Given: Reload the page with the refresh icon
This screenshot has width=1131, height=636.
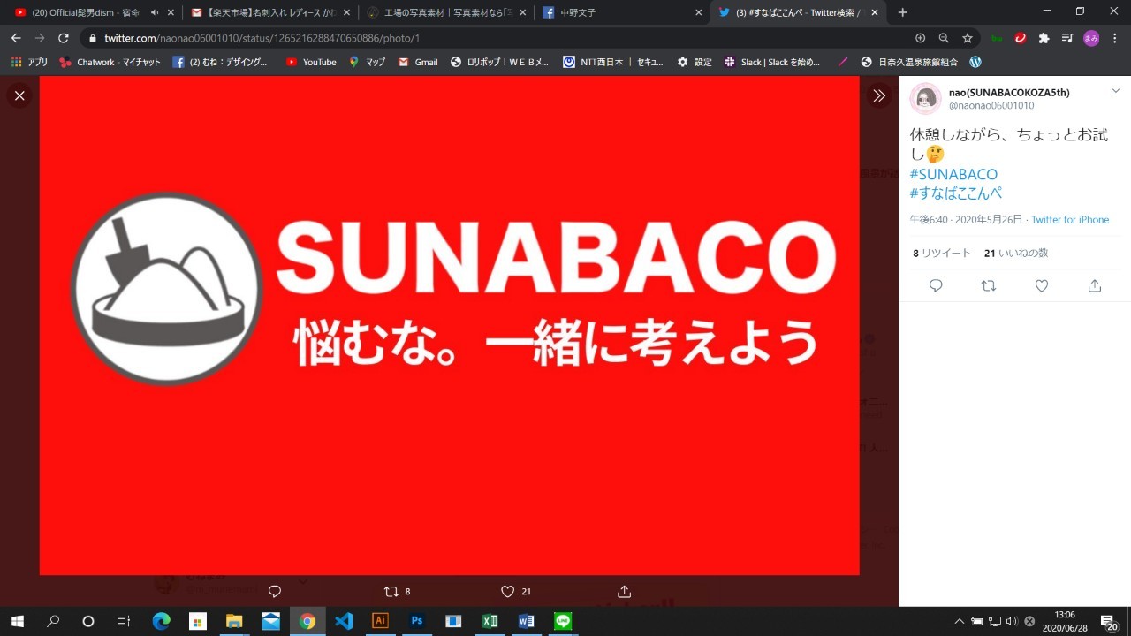Looking at the screenshot, I should [64, 38].
